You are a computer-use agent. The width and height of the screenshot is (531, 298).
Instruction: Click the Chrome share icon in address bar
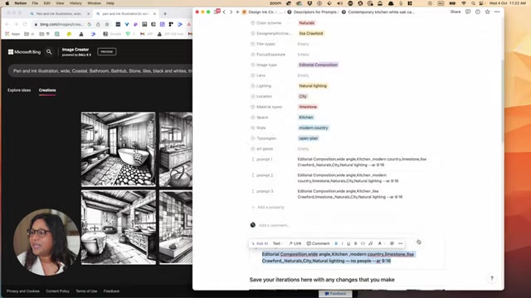coord(98,24)
